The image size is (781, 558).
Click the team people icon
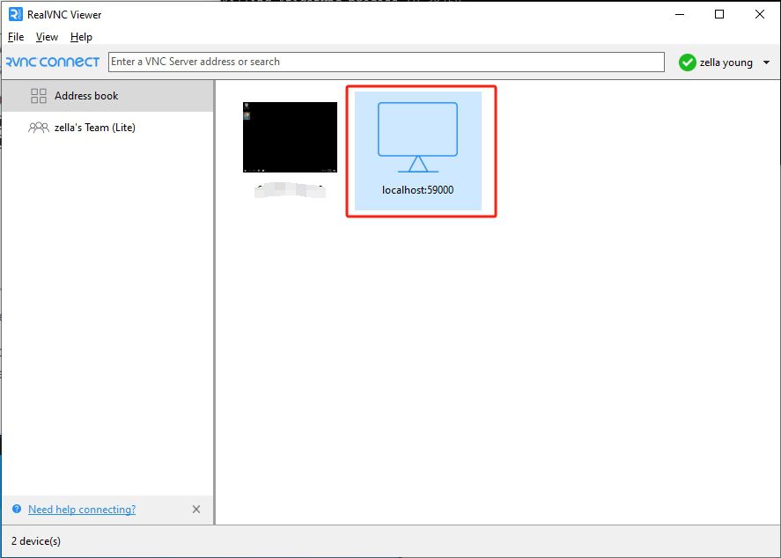(39, 128)
